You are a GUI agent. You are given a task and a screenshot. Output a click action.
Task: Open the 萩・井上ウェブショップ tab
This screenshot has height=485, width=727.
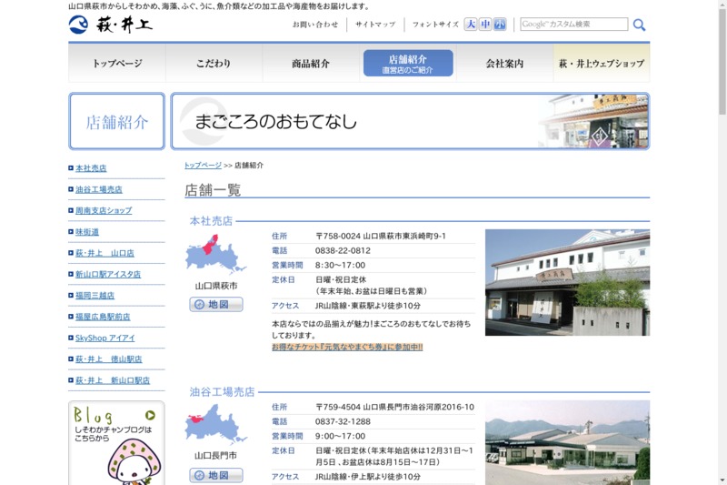point(601,64)
